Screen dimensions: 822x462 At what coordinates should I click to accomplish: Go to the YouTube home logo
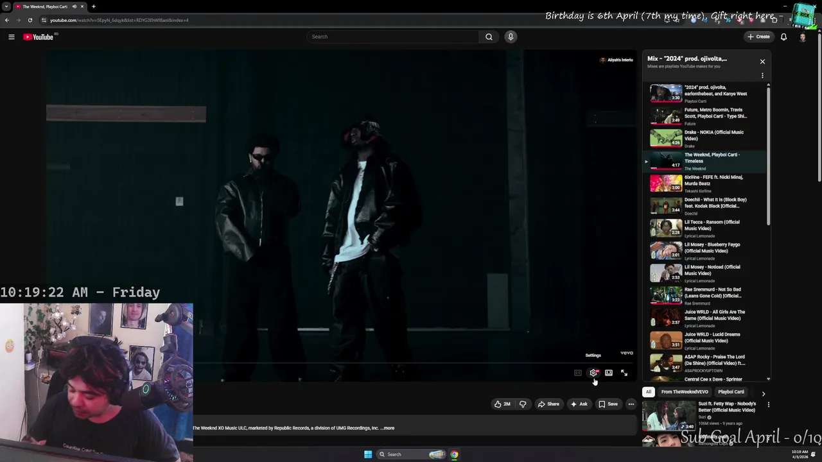tap(39, 37)
